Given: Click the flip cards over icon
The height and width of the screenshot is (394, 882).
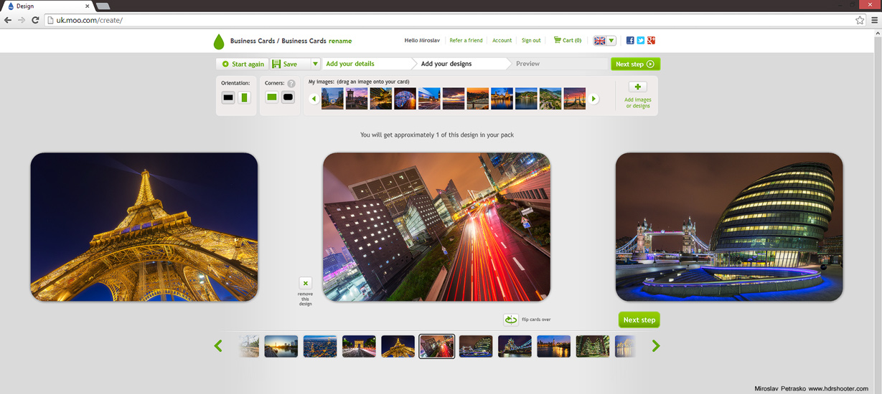Looking at the screenshot, I should click(511, 319).
